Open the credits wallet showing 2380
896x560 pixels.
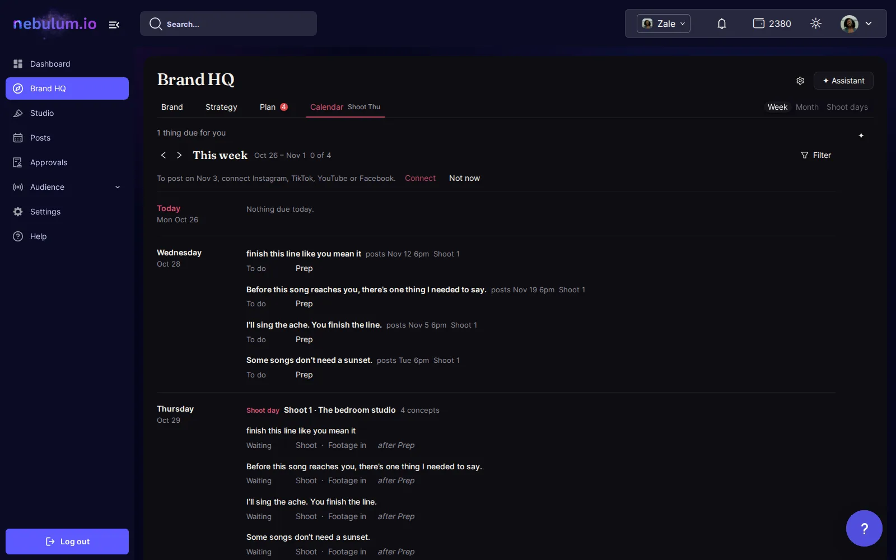click(x=772, y=24)
